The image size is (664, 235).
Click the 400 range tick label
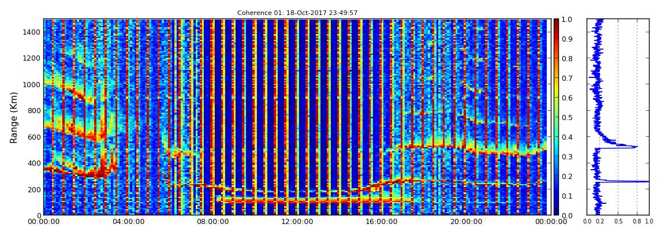pos(33,163)
